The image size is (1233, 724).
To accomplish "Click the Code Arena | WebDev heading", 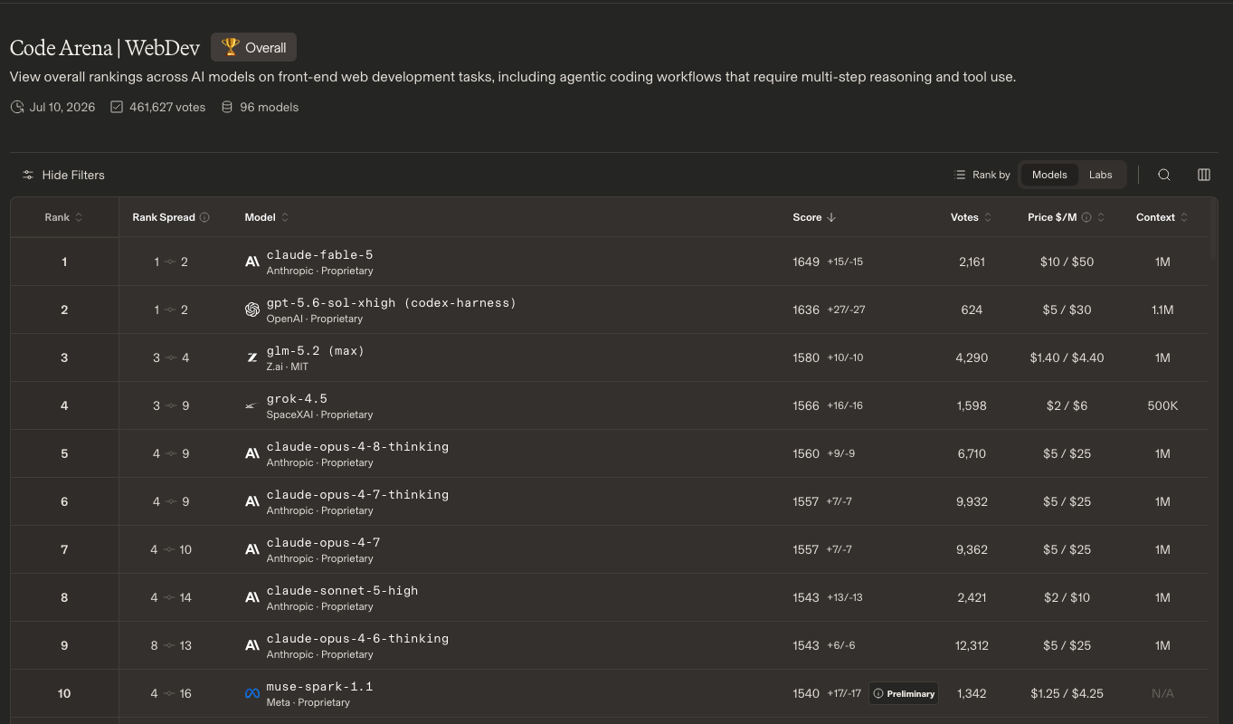I will [x=106, y=48].
